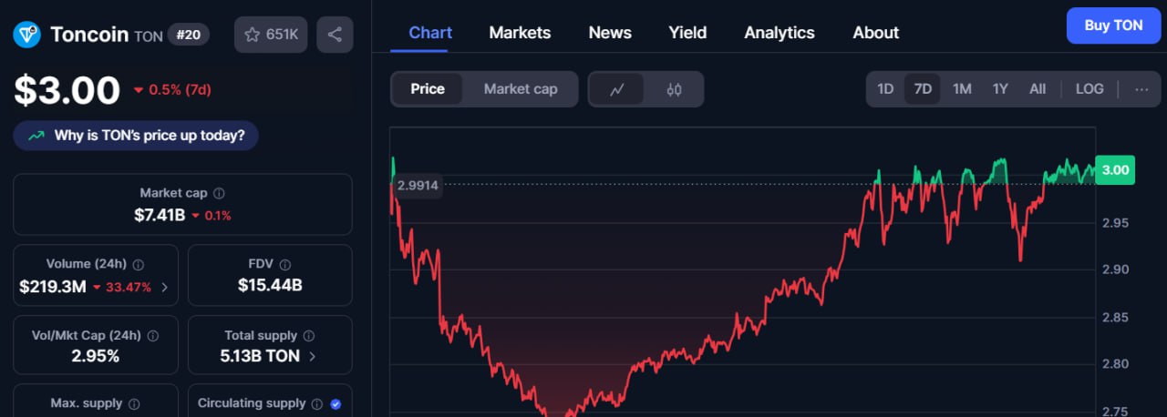Screen dimensions: 1167x417
Task: Open the share icon button
Action: (335, 35)
